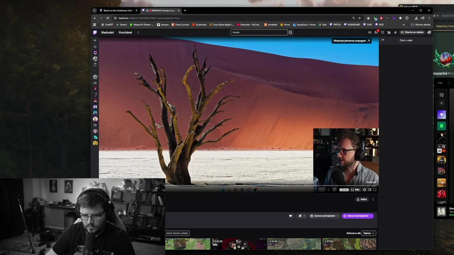454x255 pixels.
Task: Open printables bookmark
Action: click(271, 25)
